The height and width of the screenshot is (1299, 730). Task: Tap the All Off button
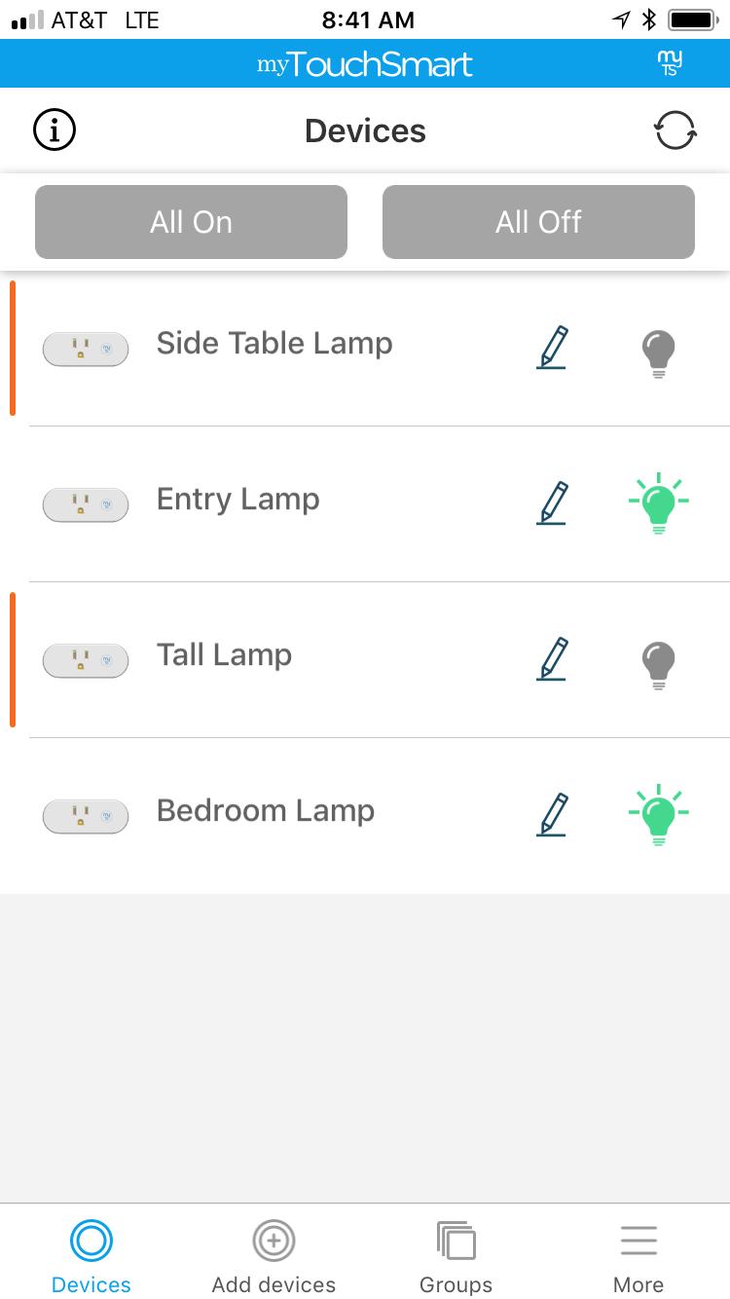point(538,222)
